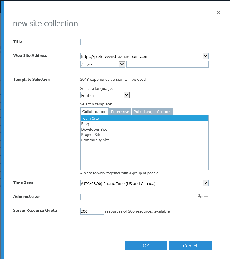230x259 pixels.
Task: Choose the Developer Site template
Action: [x=144, y=129]
